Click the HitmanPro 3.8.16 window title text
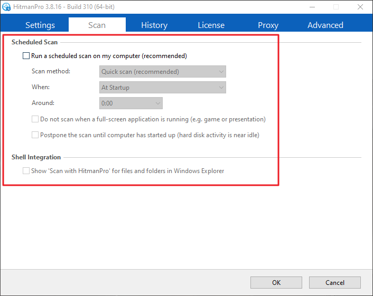The height and width of the screenshot is (296, 373). pos(64,7)
